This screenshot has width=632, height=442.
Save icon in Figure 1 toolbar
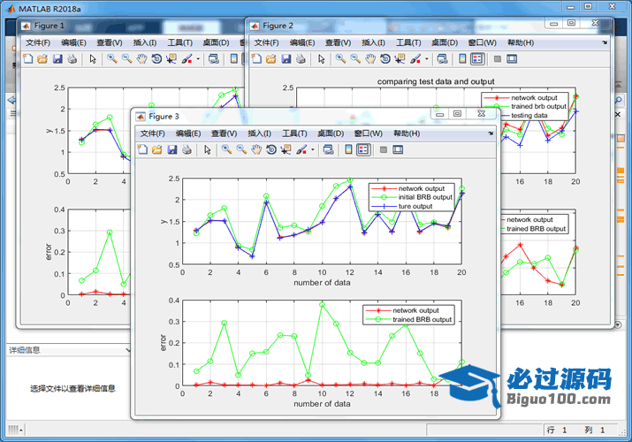coord(57,59)
